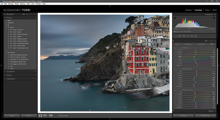Open the Develop menu
The image size is (220, 120).
point(11,4)
